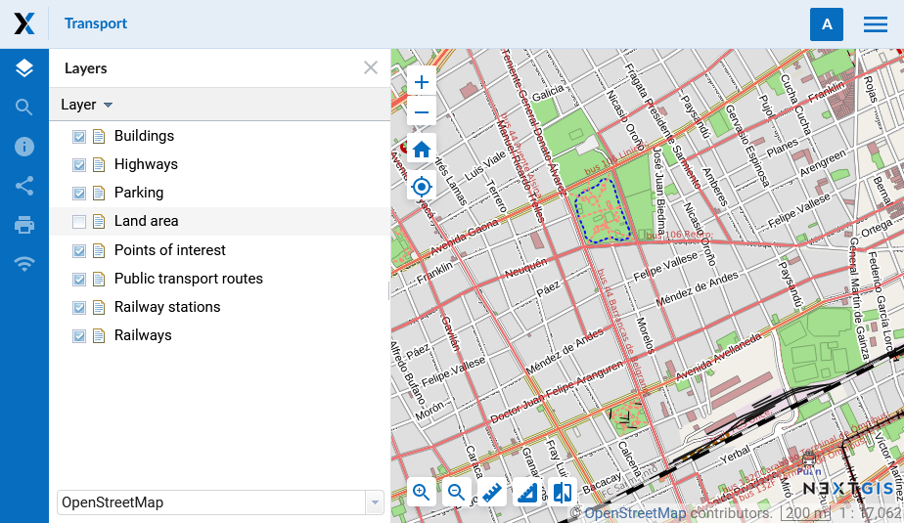Select the measure distance ruler tool

pos(492,493)
